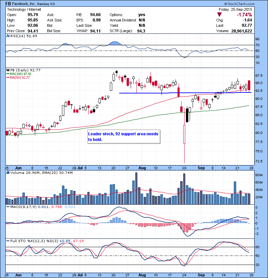
Task: Click the 'FB Facebook, Inc.' chart title
Action: click(20, 4)
